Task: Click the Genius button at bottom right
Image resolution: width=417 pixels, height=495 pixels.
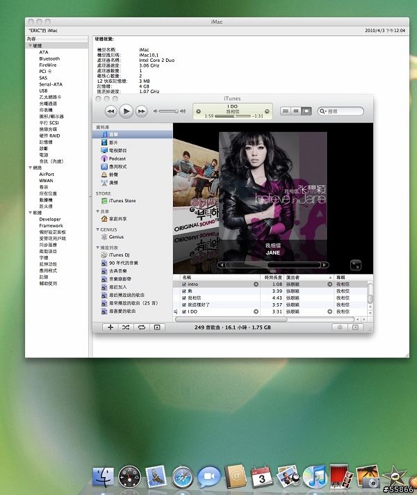Action: [x=340, y=327]
